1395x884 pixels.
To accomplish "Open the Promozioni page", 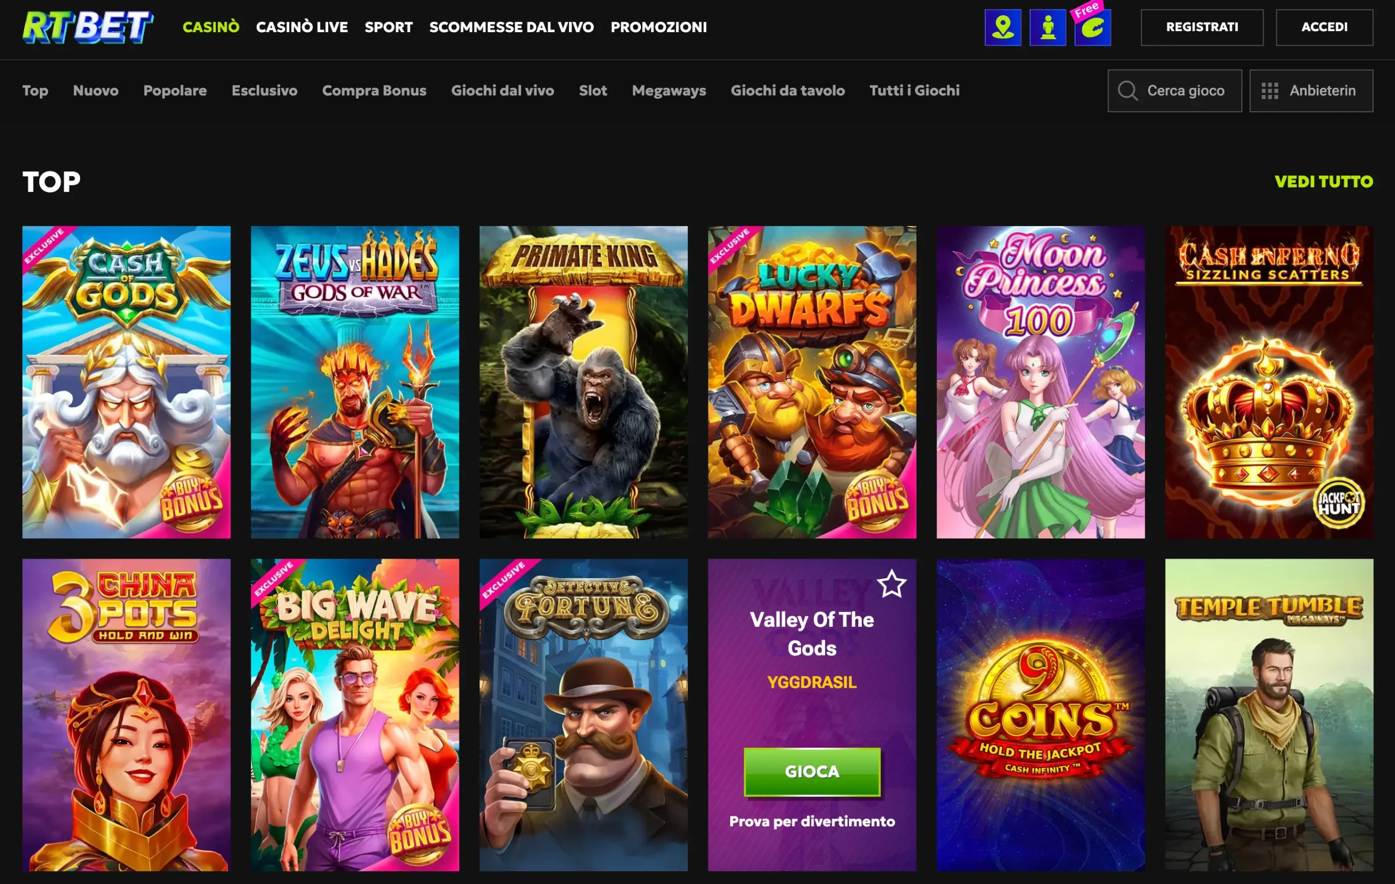I will pos(658,27).
